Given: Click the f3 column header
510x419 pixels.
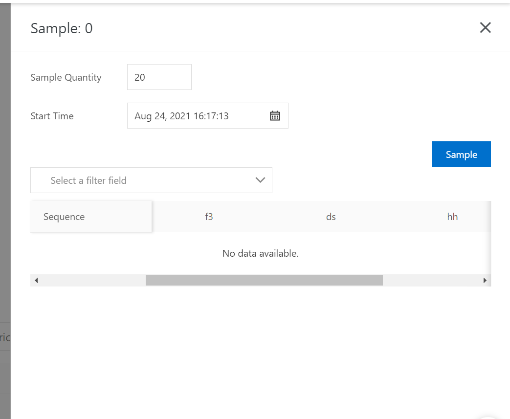Looking at the screenshot, I should 209,217.
